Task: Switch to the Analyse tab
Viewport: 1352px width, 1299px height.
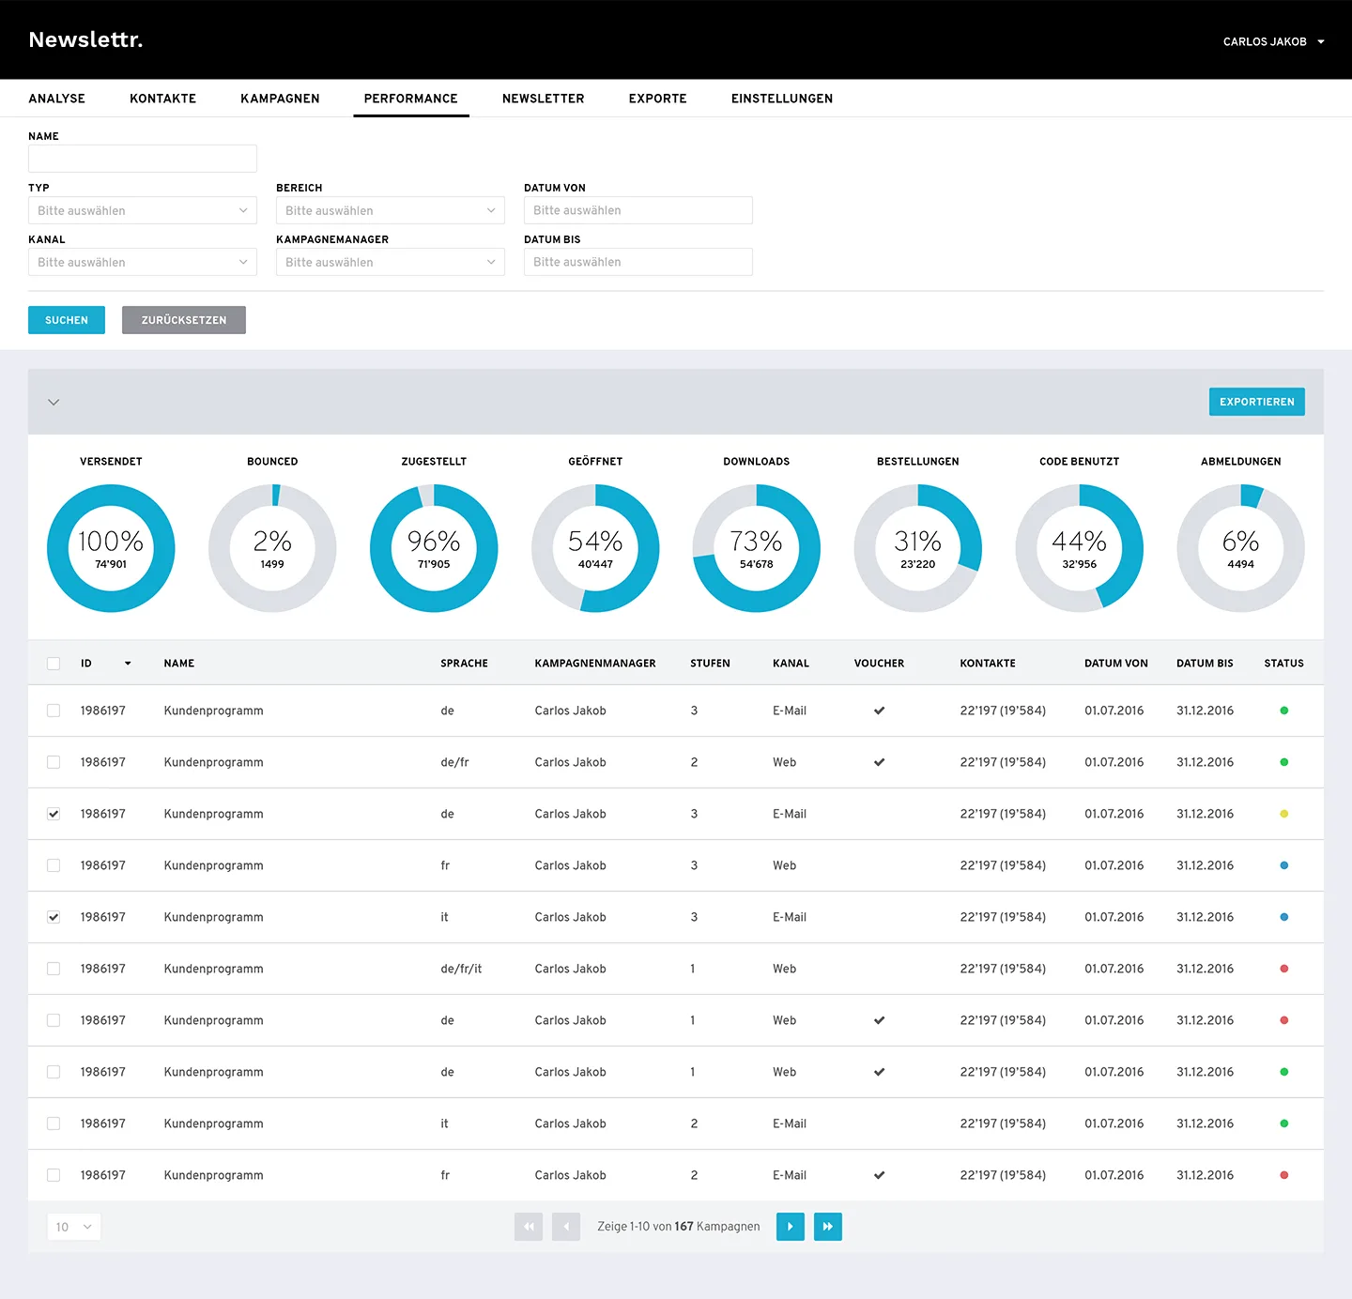Action: [x=56, y=99]
